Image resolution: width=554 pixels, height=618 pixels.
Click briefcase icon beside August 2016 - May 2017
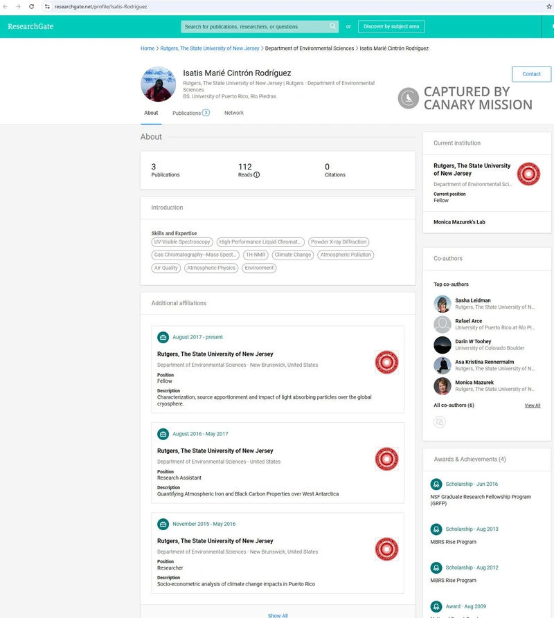coord(163,434)
